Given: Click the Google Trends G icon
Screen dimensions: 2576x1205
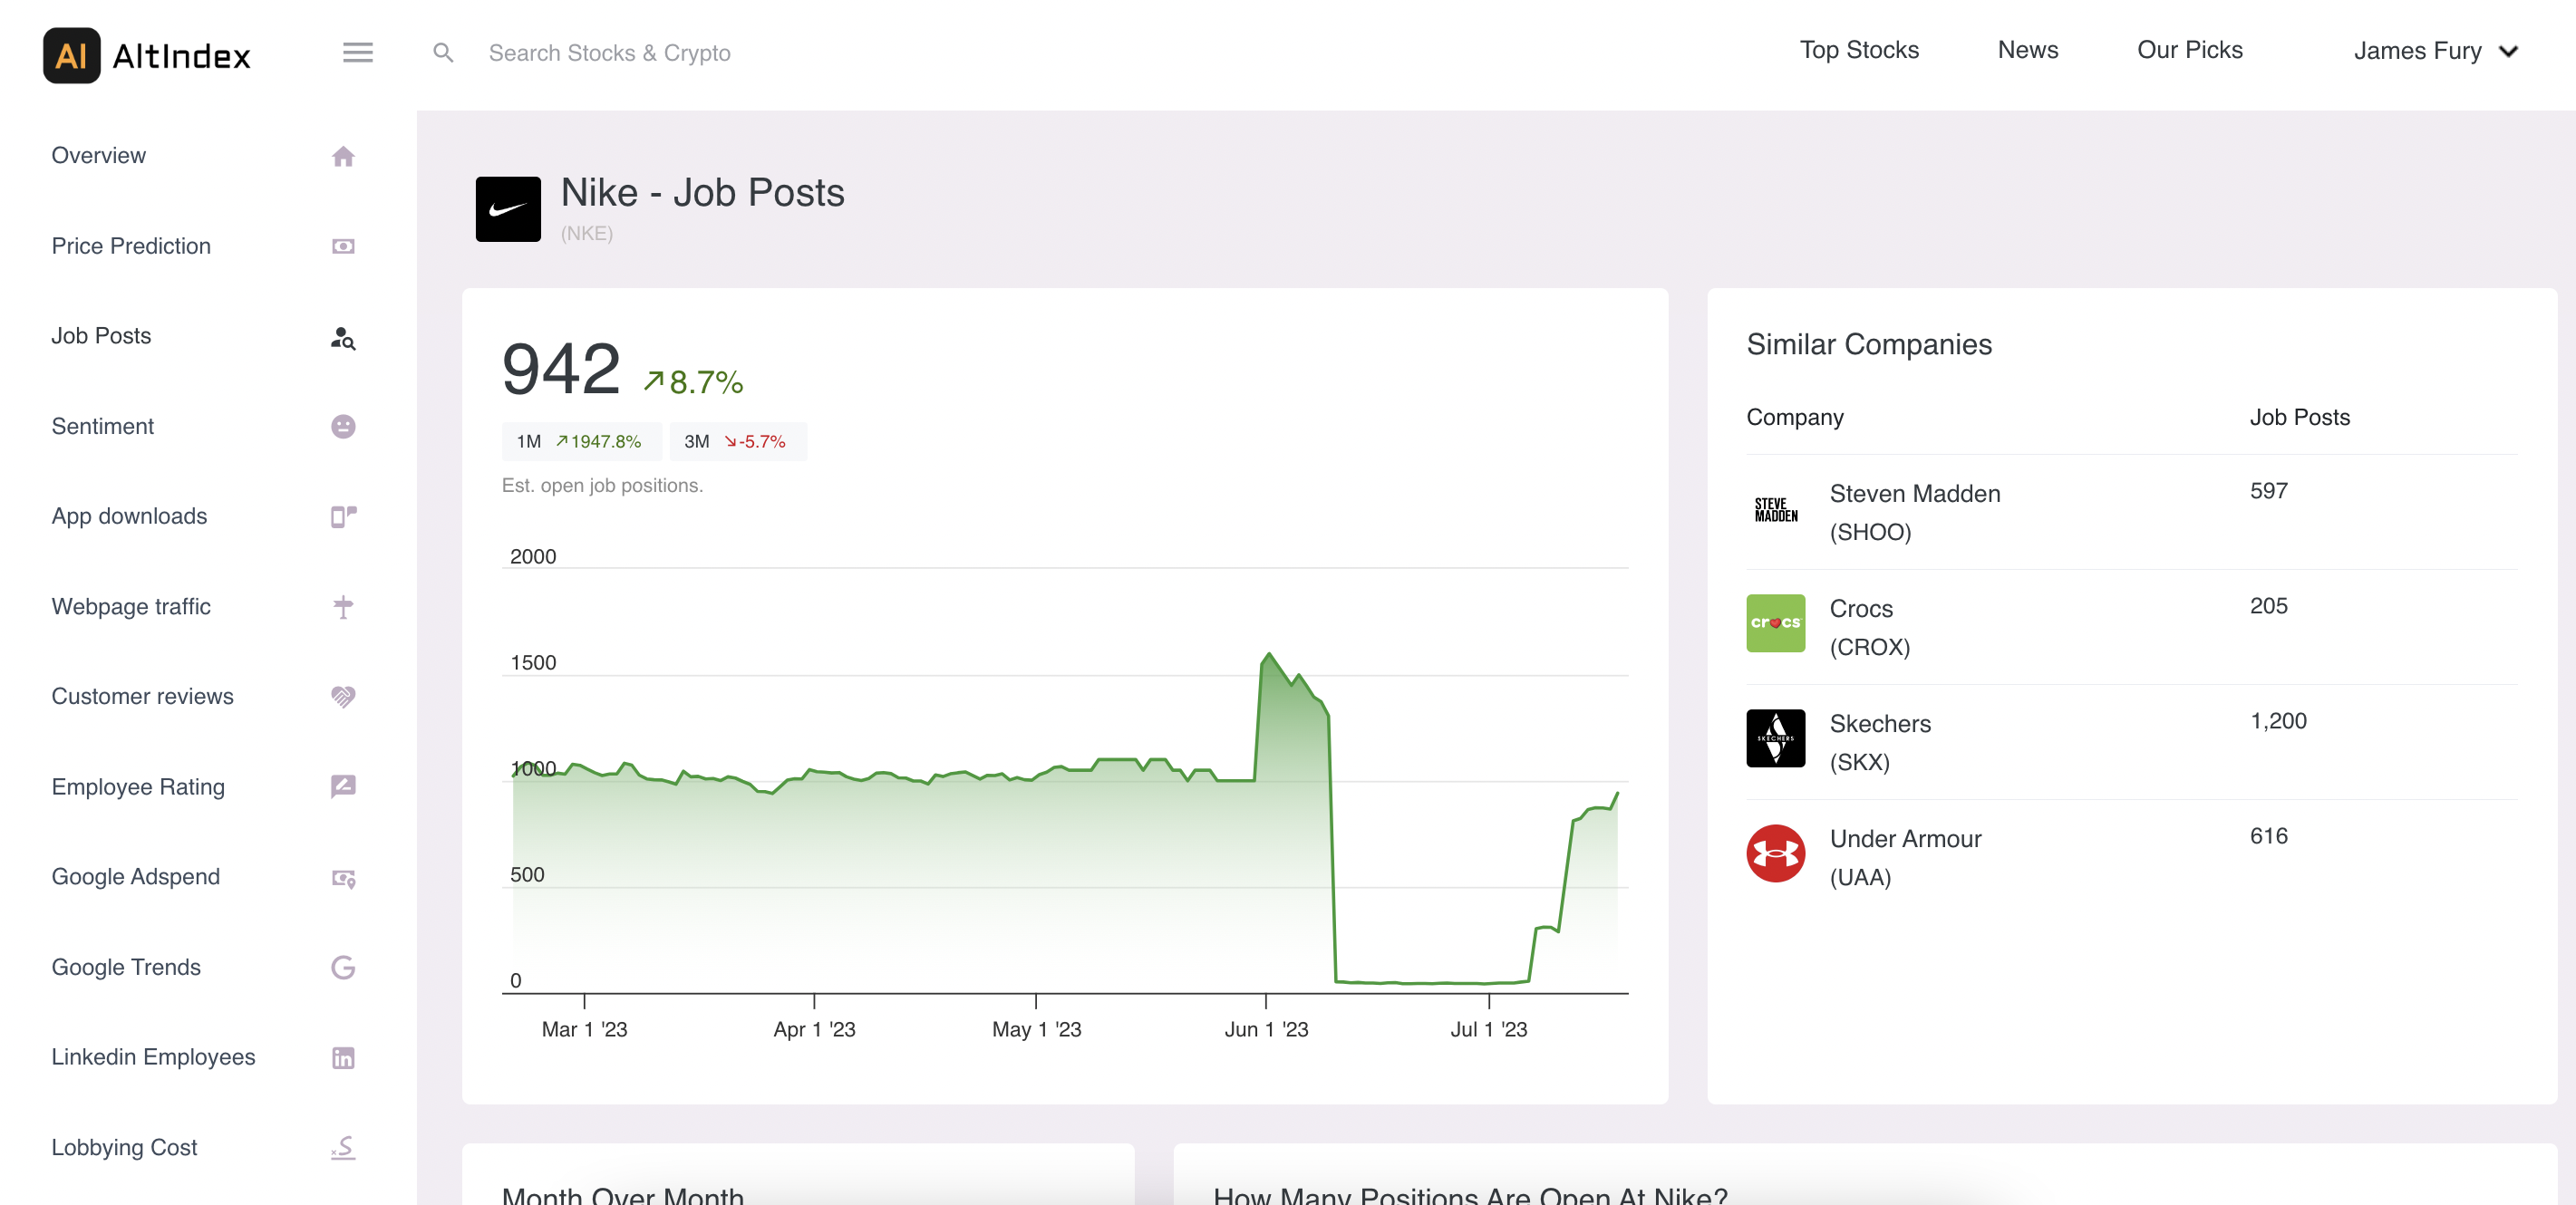Looking at the screenshot, I should tap(343, 968).
